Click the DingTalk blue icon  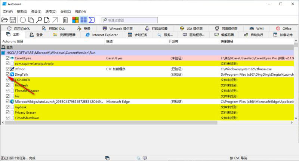(12, 74)
